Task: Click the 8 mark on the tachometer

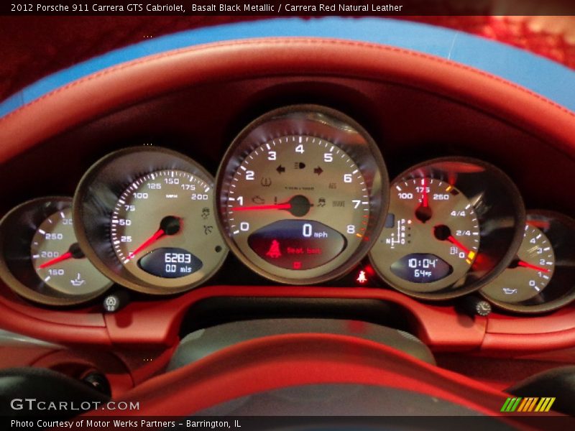Action: [351, 229]
